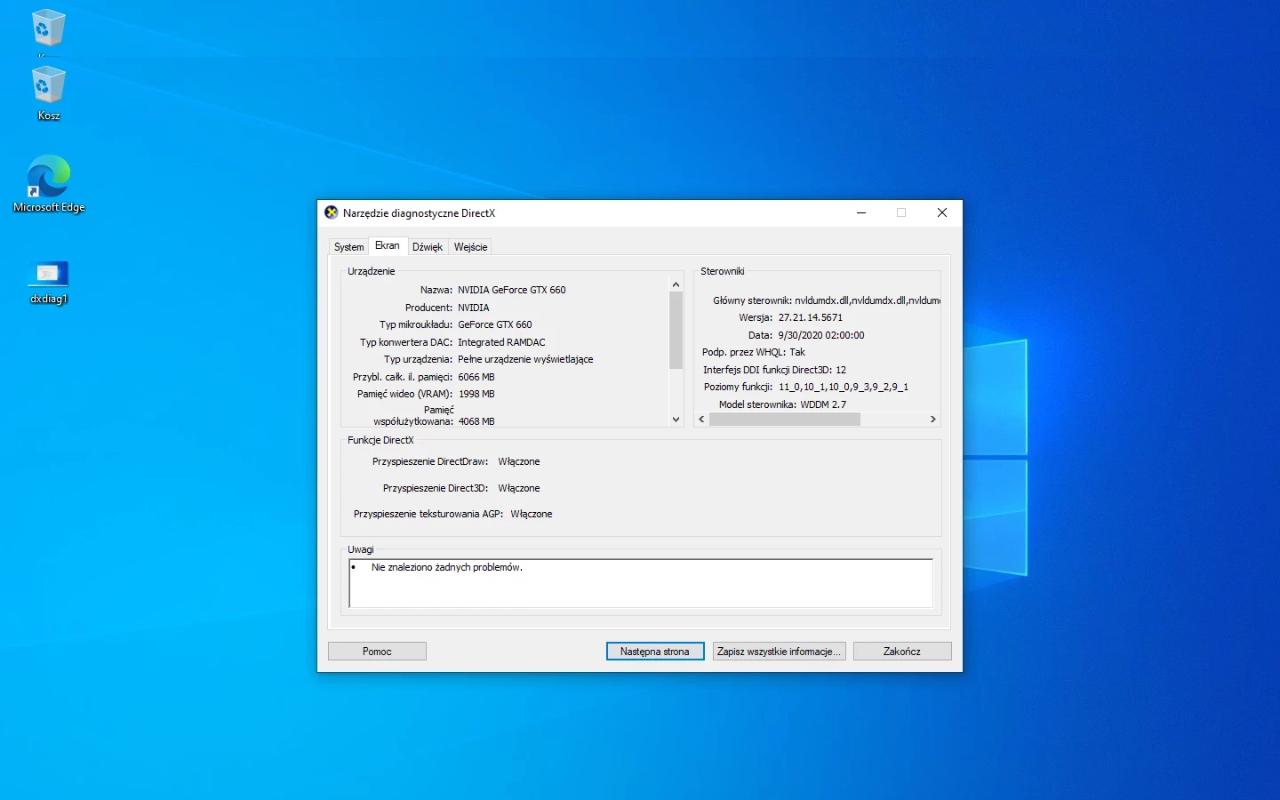Image resolution: width=1280 pixels, height=800 pixels.
Task: Click the Urządzenie list scroll up arrow
Action: coord(676,284)
